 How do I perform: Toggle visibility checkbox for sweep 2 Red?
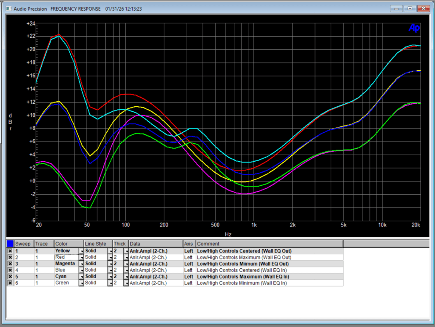coord(10,257)
